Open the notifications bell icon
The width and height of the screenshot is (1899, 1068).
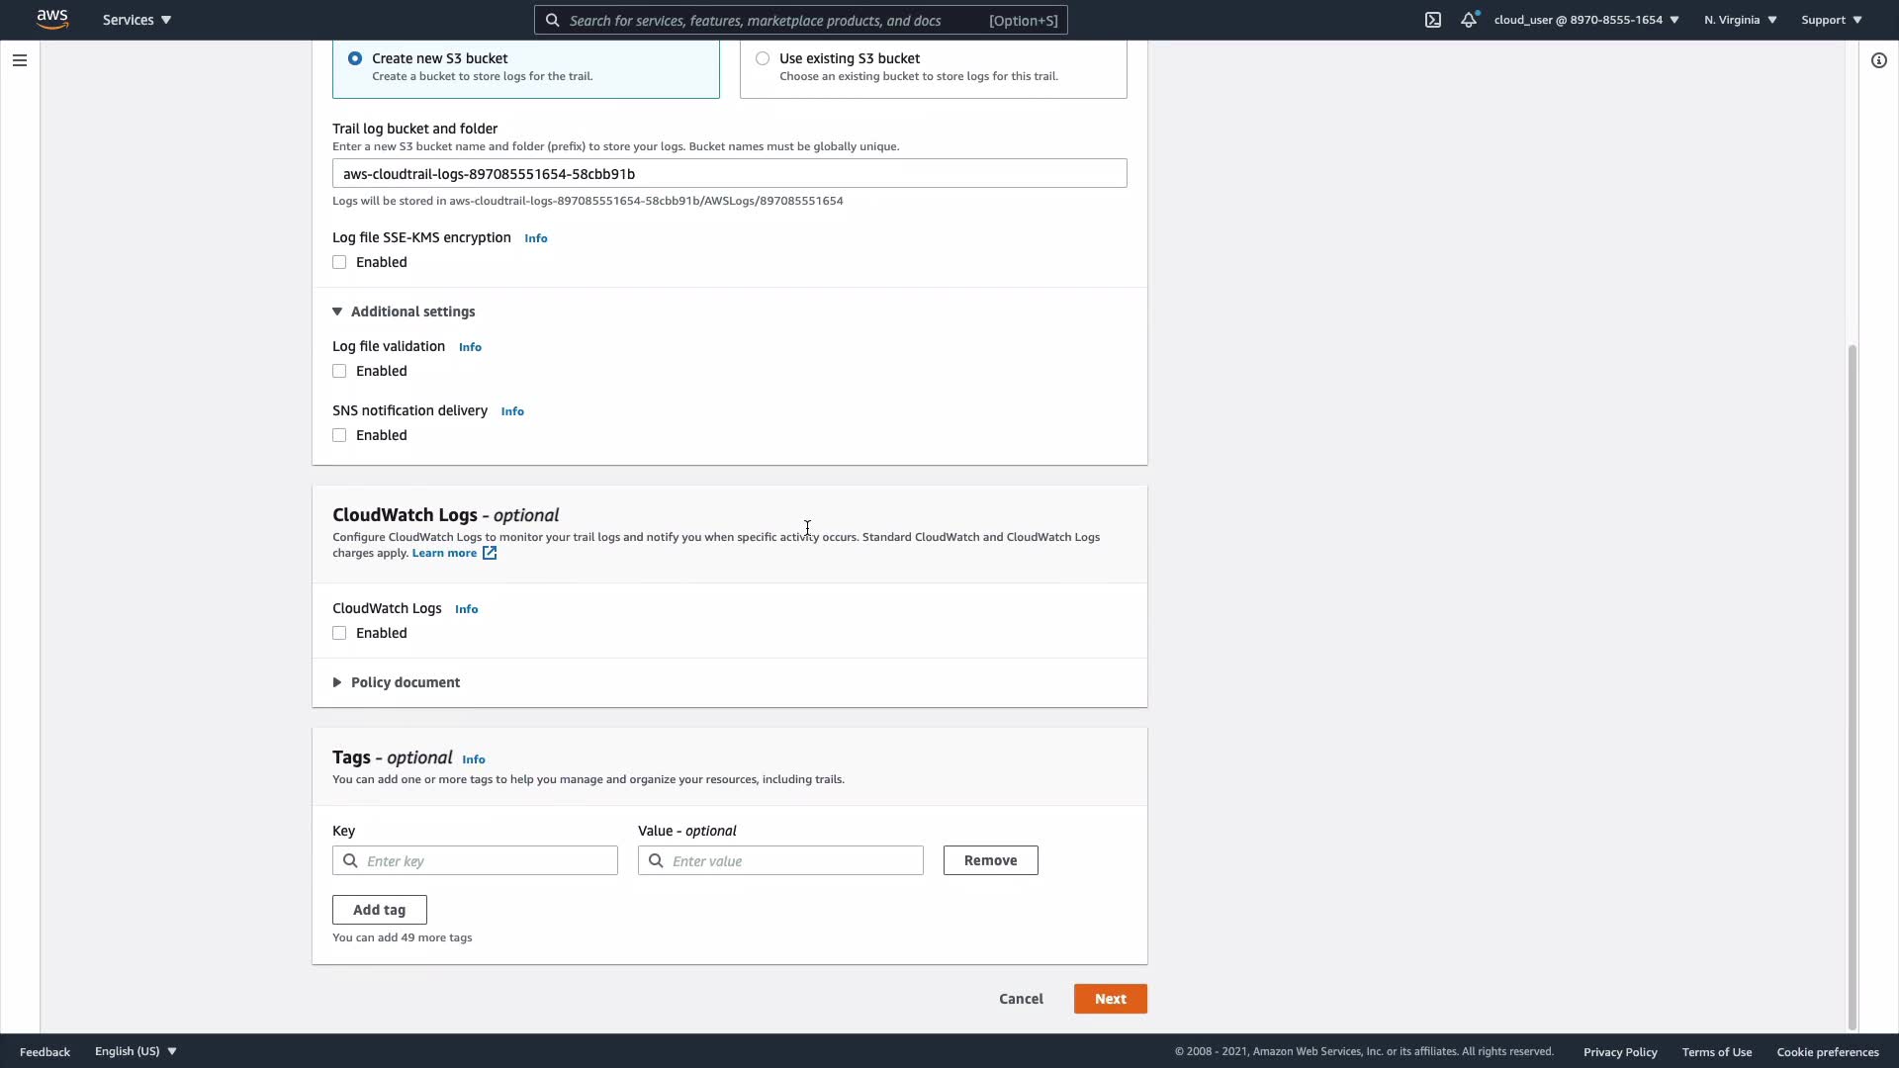click(1469, 20)
